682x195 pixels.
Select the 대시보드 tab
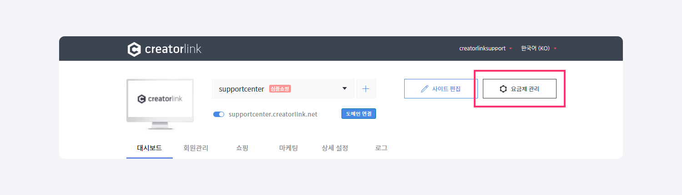click(x=150, y=148)
